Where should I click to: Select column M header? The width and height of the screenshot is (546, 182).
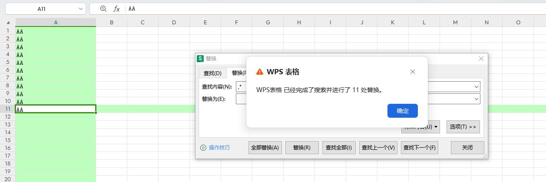pos(455,23)
